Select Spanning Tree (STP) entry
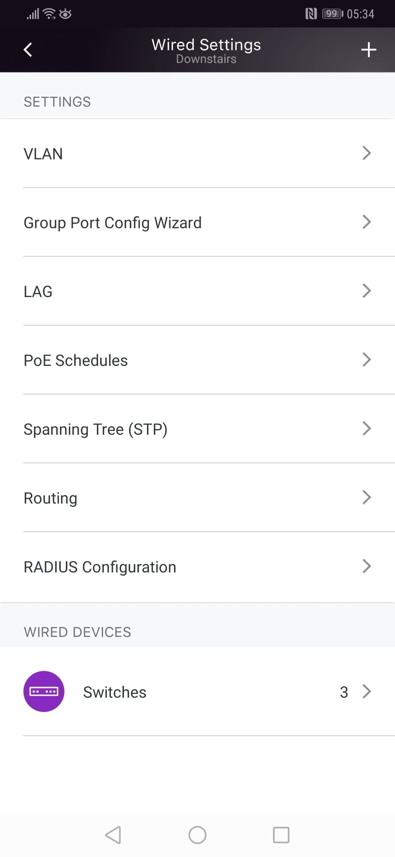Screen dimensions: 395x857 pyautogui.click(x=95, y=429)
